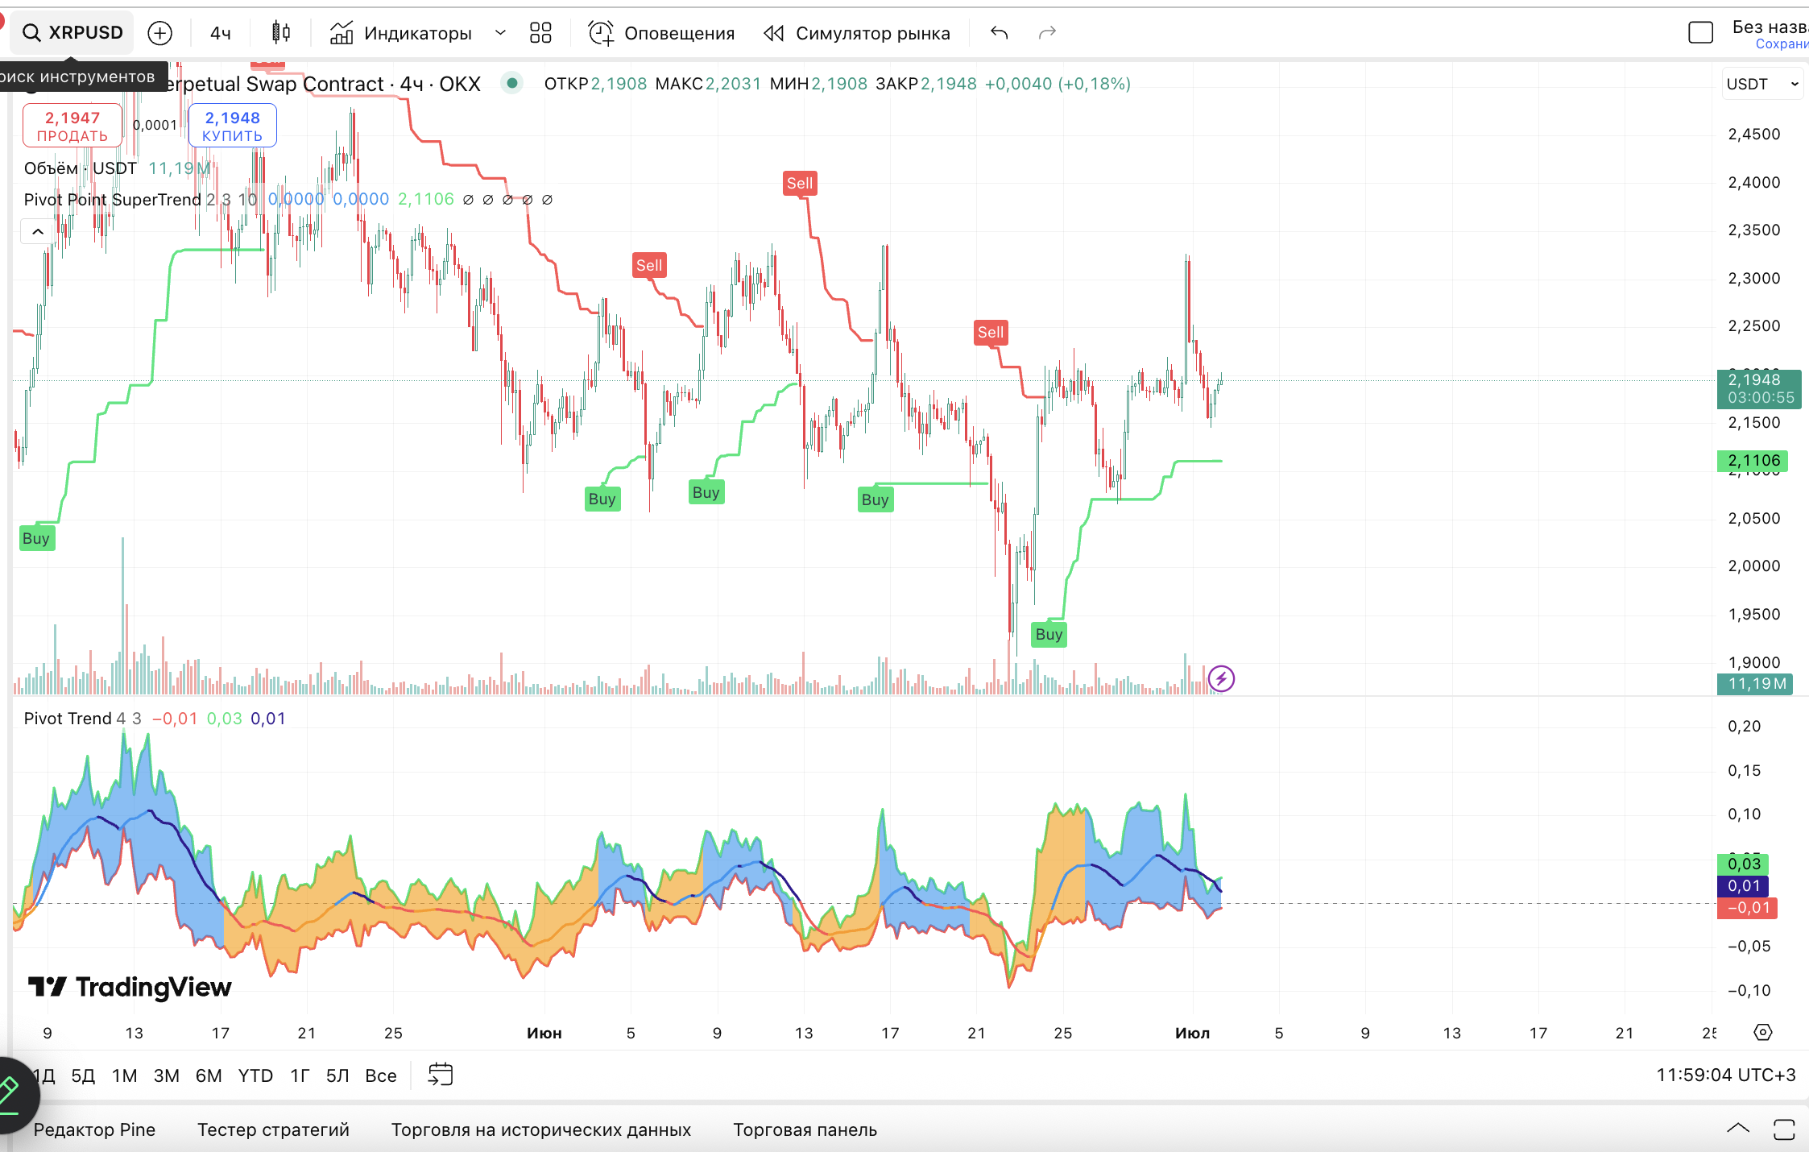This screenshot has width=1809, height=1152.
Task: Click the 2,1948 КУПИТЬ buy button
Action: click(x=232, y=126)
